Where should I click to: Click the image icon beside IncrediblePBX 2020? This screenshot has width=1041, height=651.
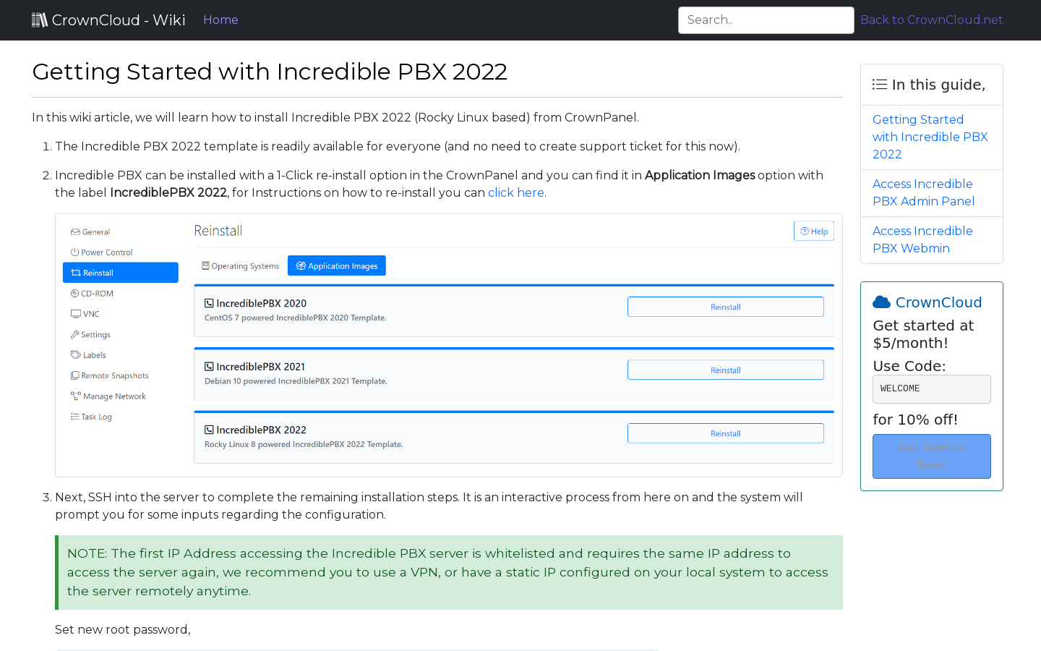[x=209, y=304]
